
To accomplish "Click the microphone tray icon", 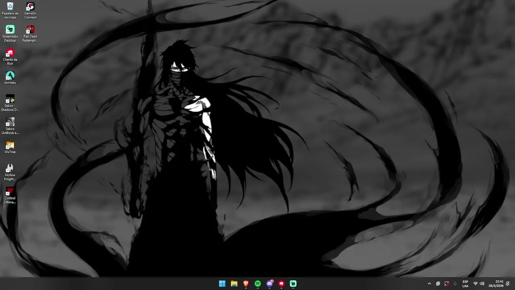I will click(455, 284).
